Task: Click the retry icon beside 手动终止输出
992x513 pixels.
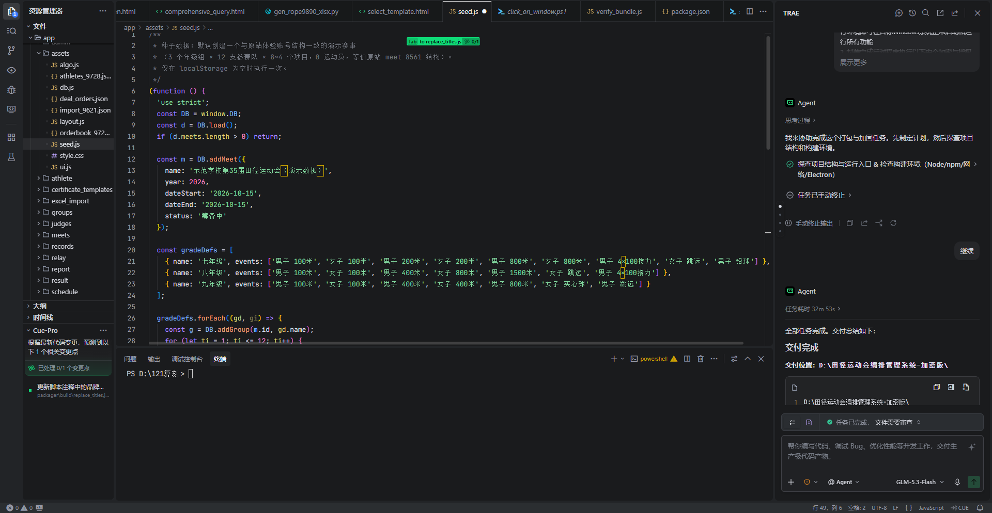Action: (893, 223)
